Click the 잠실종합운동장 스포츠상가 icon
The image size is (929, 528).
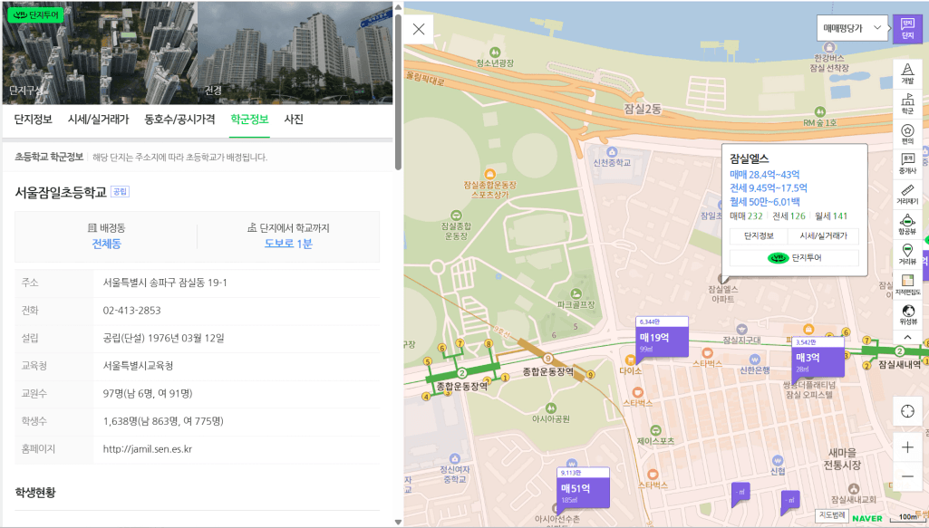(x=489, y=174)
